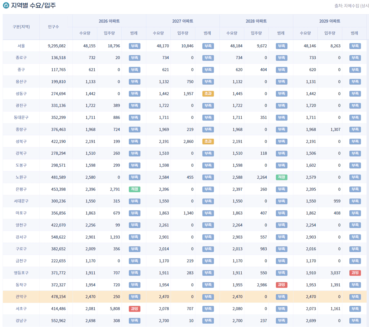Click 성동구 2027 move-in value 1,957
Screen dimensions: 369x327
point(188,94)
